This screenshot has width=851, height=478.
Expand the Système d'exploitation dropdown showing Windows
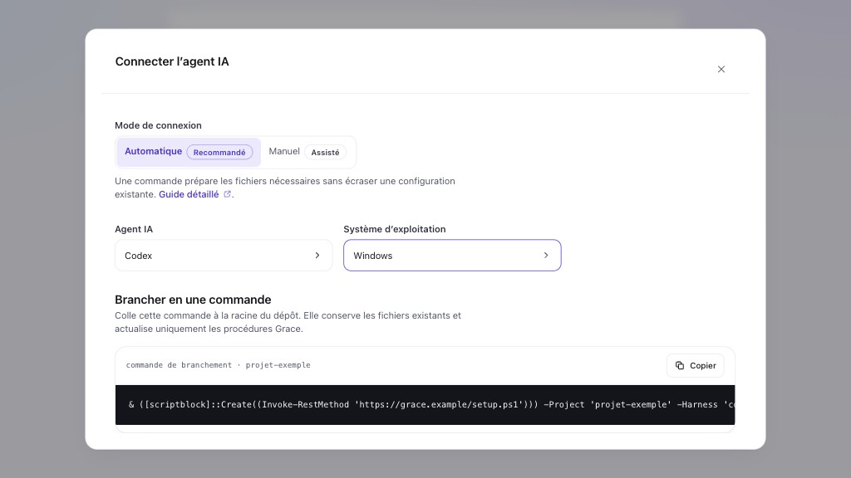(452, 256)
